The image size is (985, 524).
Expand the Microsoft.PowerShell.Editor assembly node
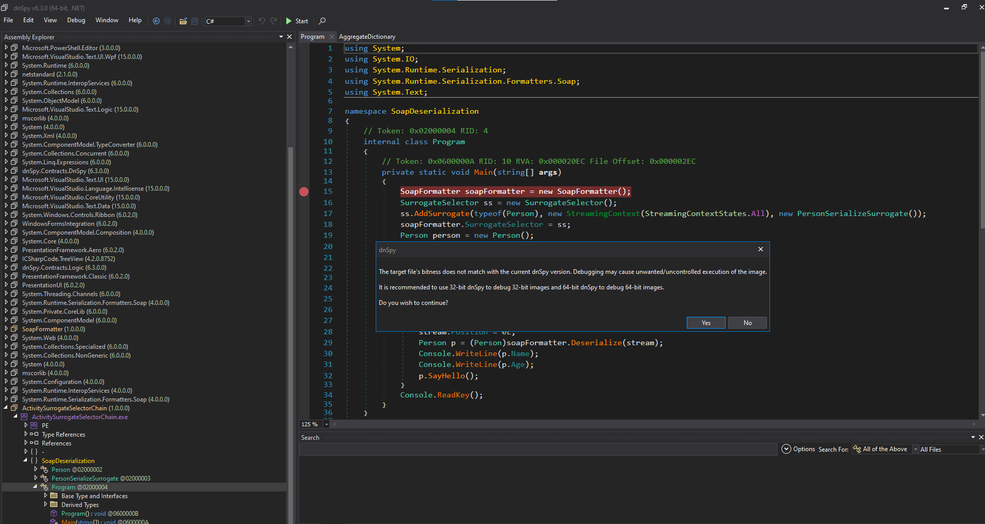(6, 48)
